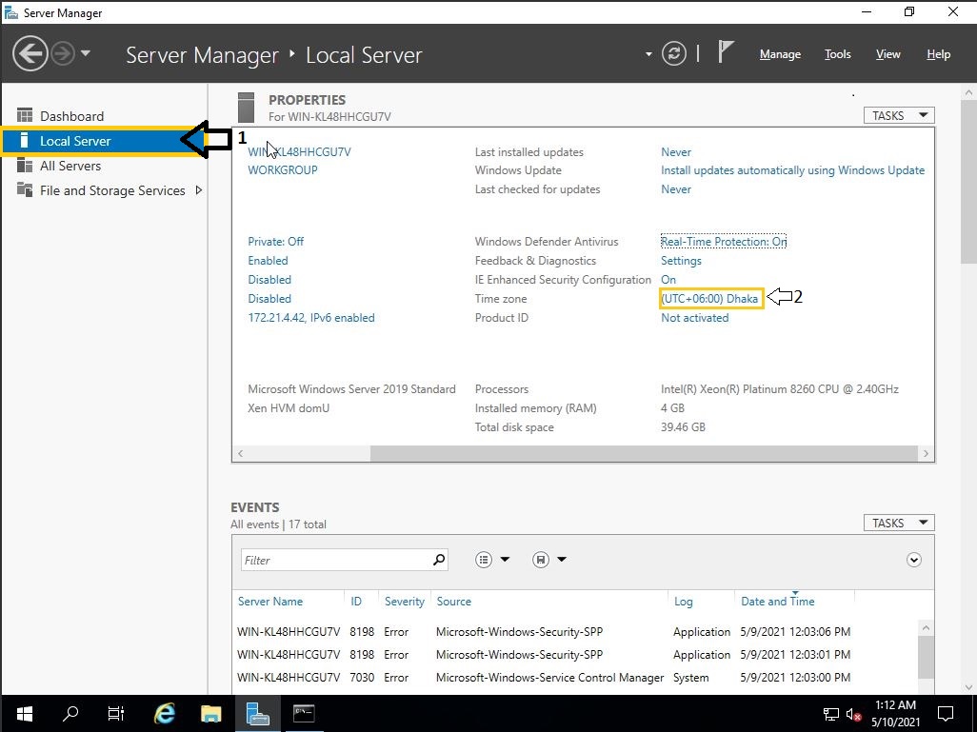Click the search magnifier in Events filter
The width and height of the screenshot is (977, 732).
pos(438,560)
